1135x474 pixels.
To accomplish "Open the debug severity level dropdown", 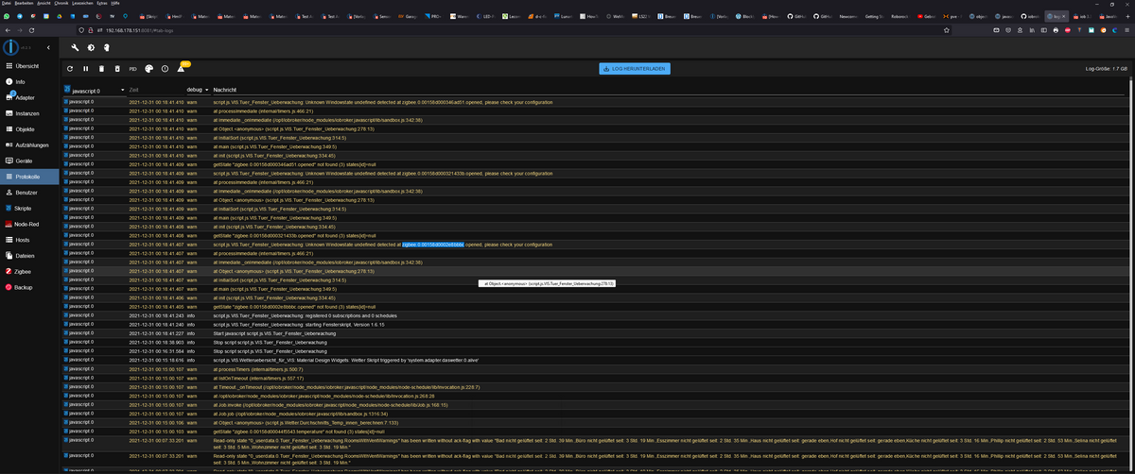I will tap(197, 90).
